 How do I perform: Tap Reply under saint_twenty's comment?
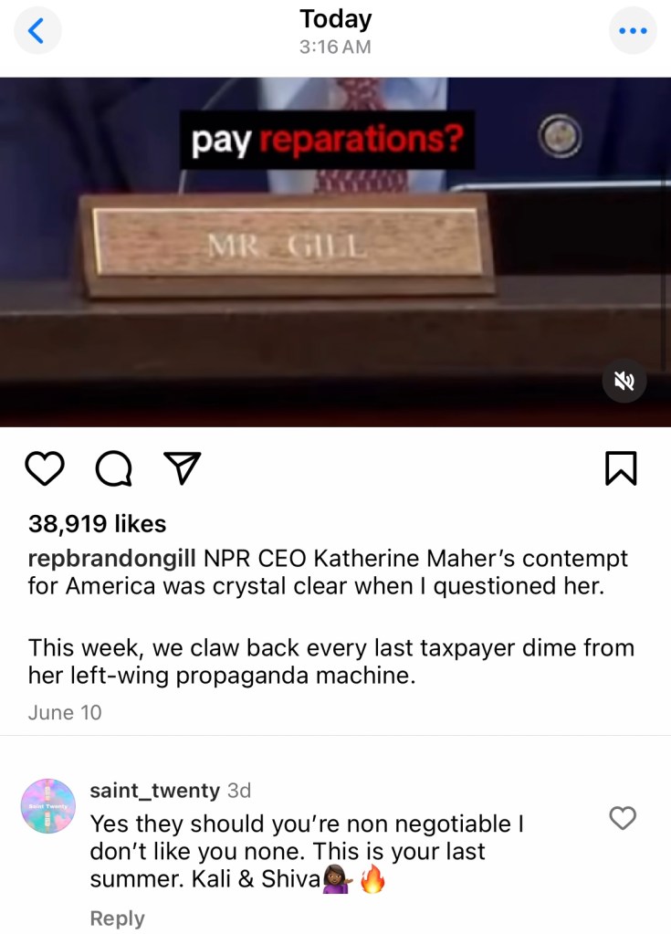pyautogui.click(x=117, y=918)
